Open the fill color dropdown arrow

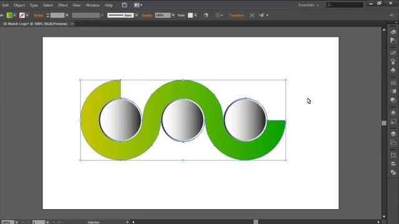pos(14,15)
